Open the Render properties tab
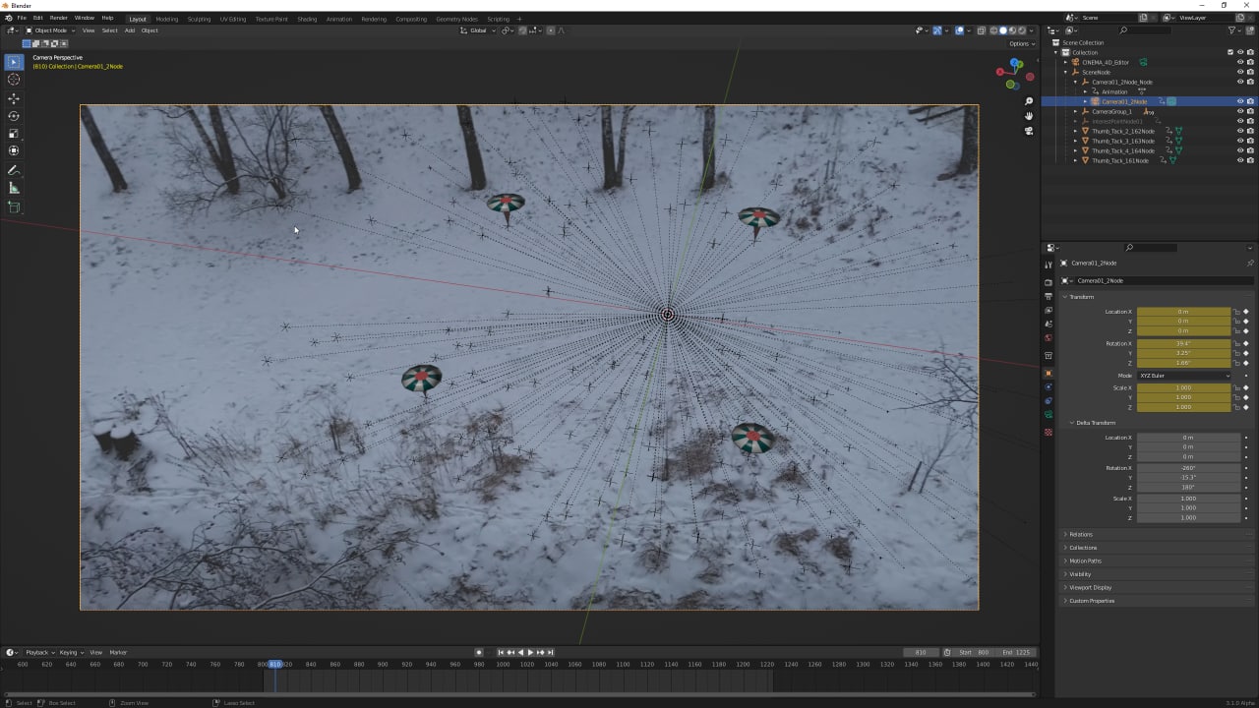This screenshot has width=1259, height=708. pos(1049,282)
